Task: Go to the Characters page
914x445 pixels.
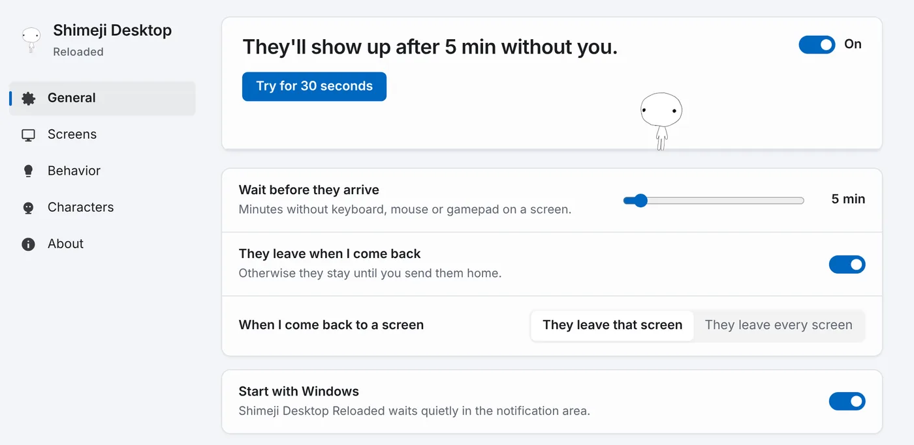Action: tap(102, 208)
